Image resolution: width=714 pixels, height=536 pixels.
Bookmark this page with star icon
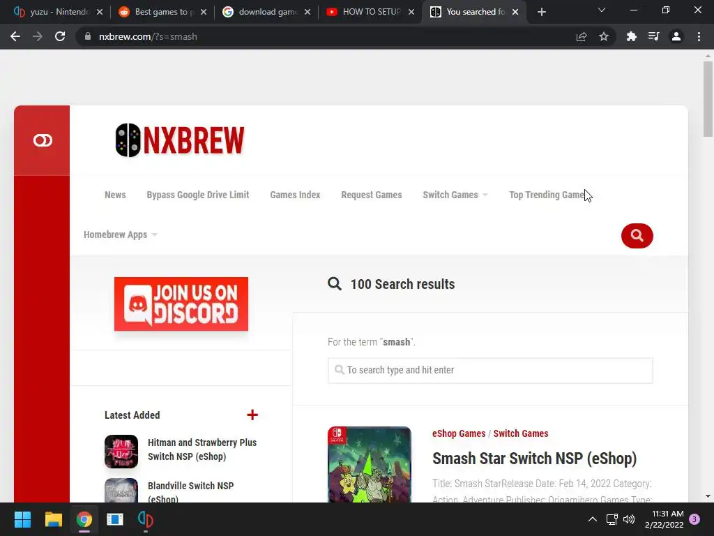coord(604,36)
